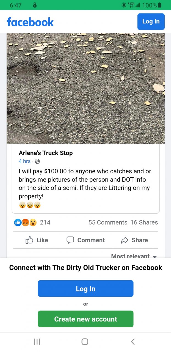
Task: Expand the Most relevant sort dropdown
Action: [x=134, y=256]
